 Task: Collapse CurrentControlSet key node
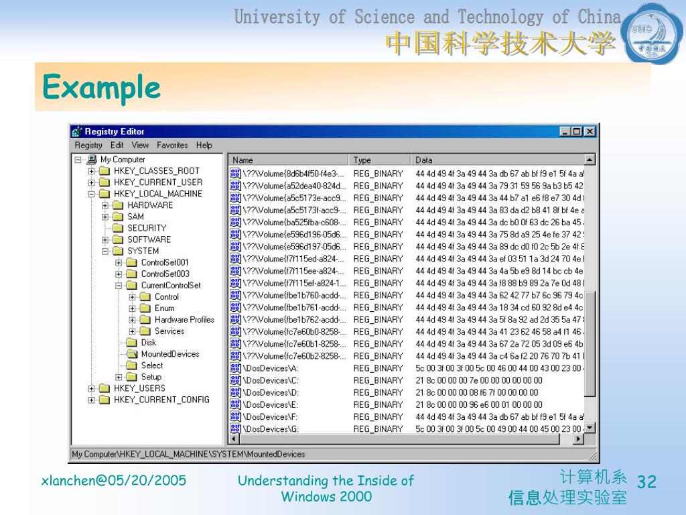click(x=119, y=286)
